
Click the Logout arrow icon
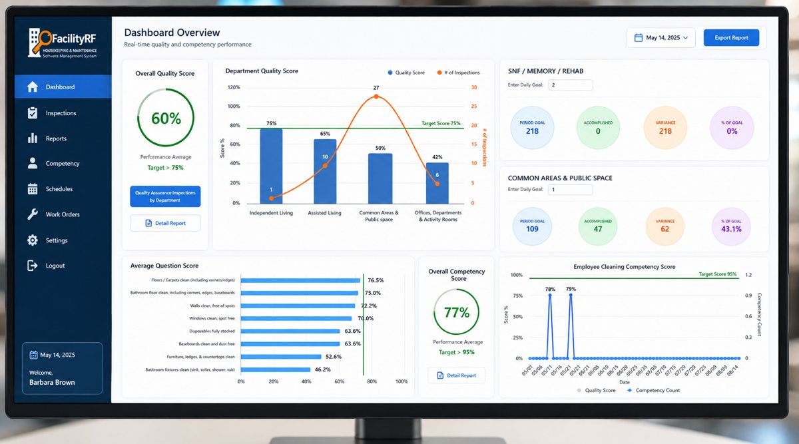tap(32, 266)
